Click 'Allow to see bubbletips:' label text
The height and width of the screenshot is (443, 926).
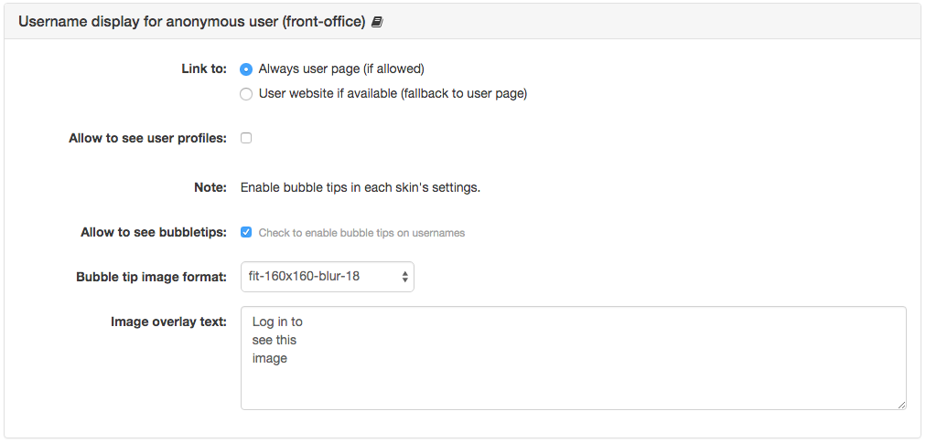(x=154, y=232)
